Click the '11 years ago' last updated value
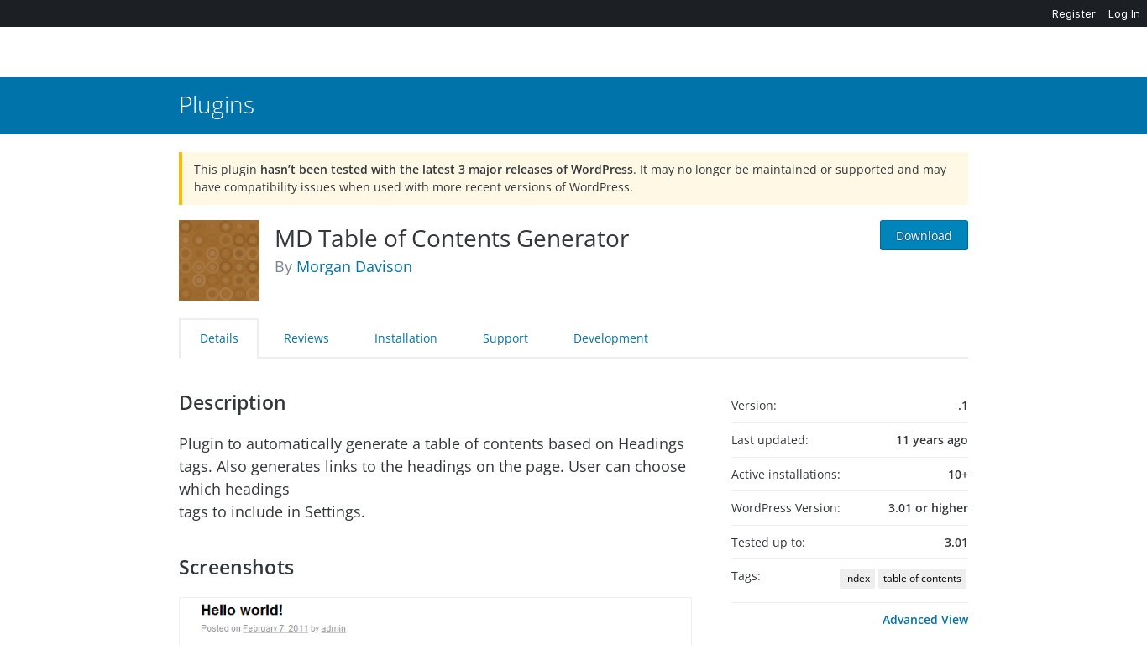 (x=931, y=440)
